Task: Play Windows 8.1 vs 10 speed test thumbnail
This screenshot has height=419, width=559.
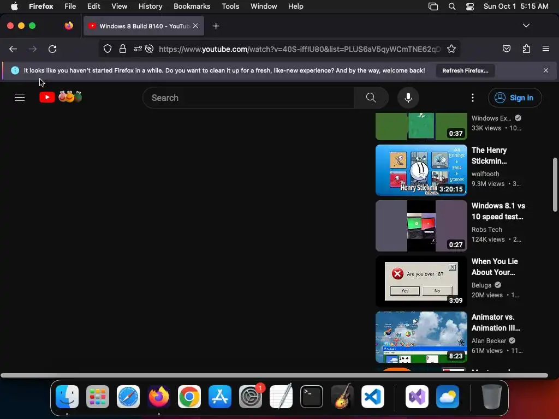Action: [x=421, y=225]
